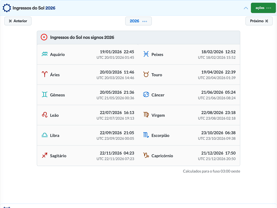
Task: Click the Gêmeos sign name
Action: click(57, 95)
